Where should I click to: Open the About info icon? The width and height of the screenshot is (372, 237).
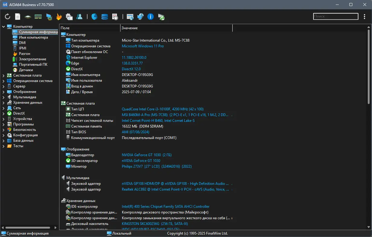tap(150, 17)
